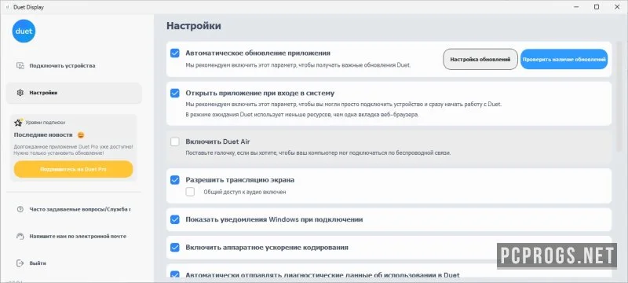The height and width of the screenshot is (283, 628).
Task: Minimize the Duet Display window
Action: [576, 7]
